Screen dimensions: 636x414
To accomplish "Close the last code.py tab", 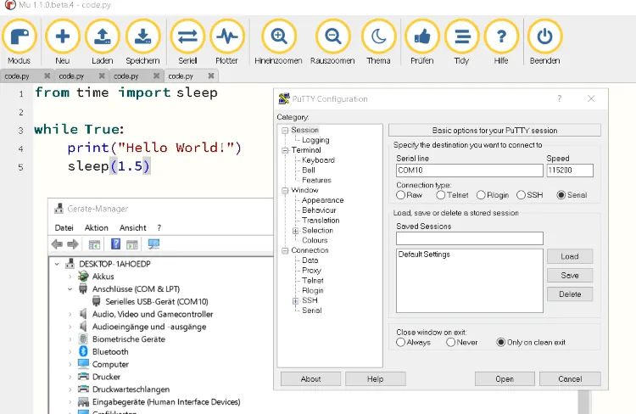I will [210, 76].
